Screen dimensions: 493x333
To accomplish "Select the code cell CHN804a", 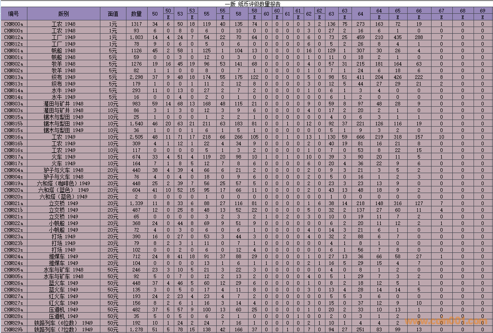I will (x=14, y=170).
